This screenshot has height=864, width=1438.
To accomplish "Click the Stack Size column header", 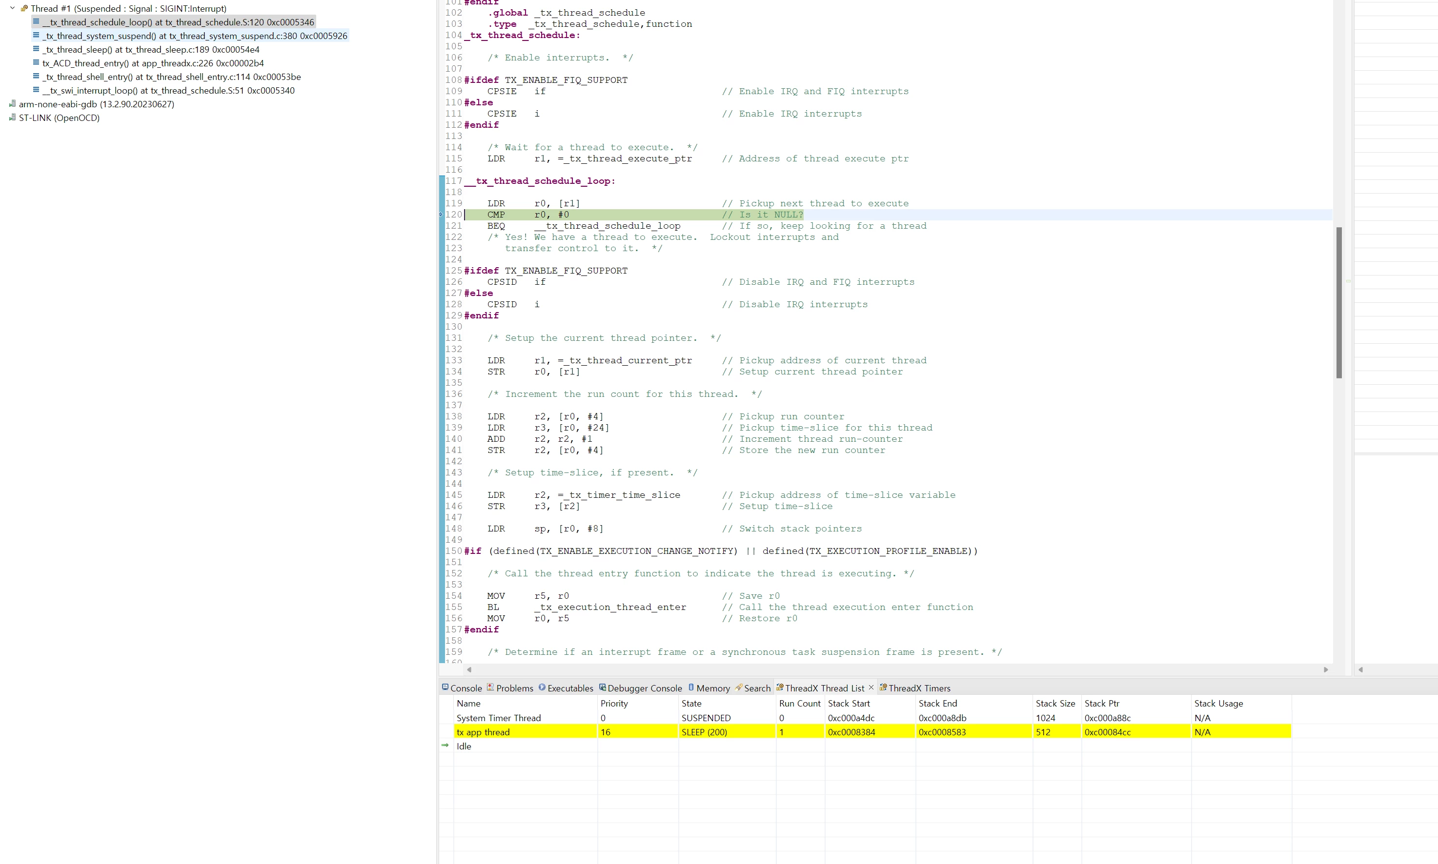I will tap(1057, 703).
